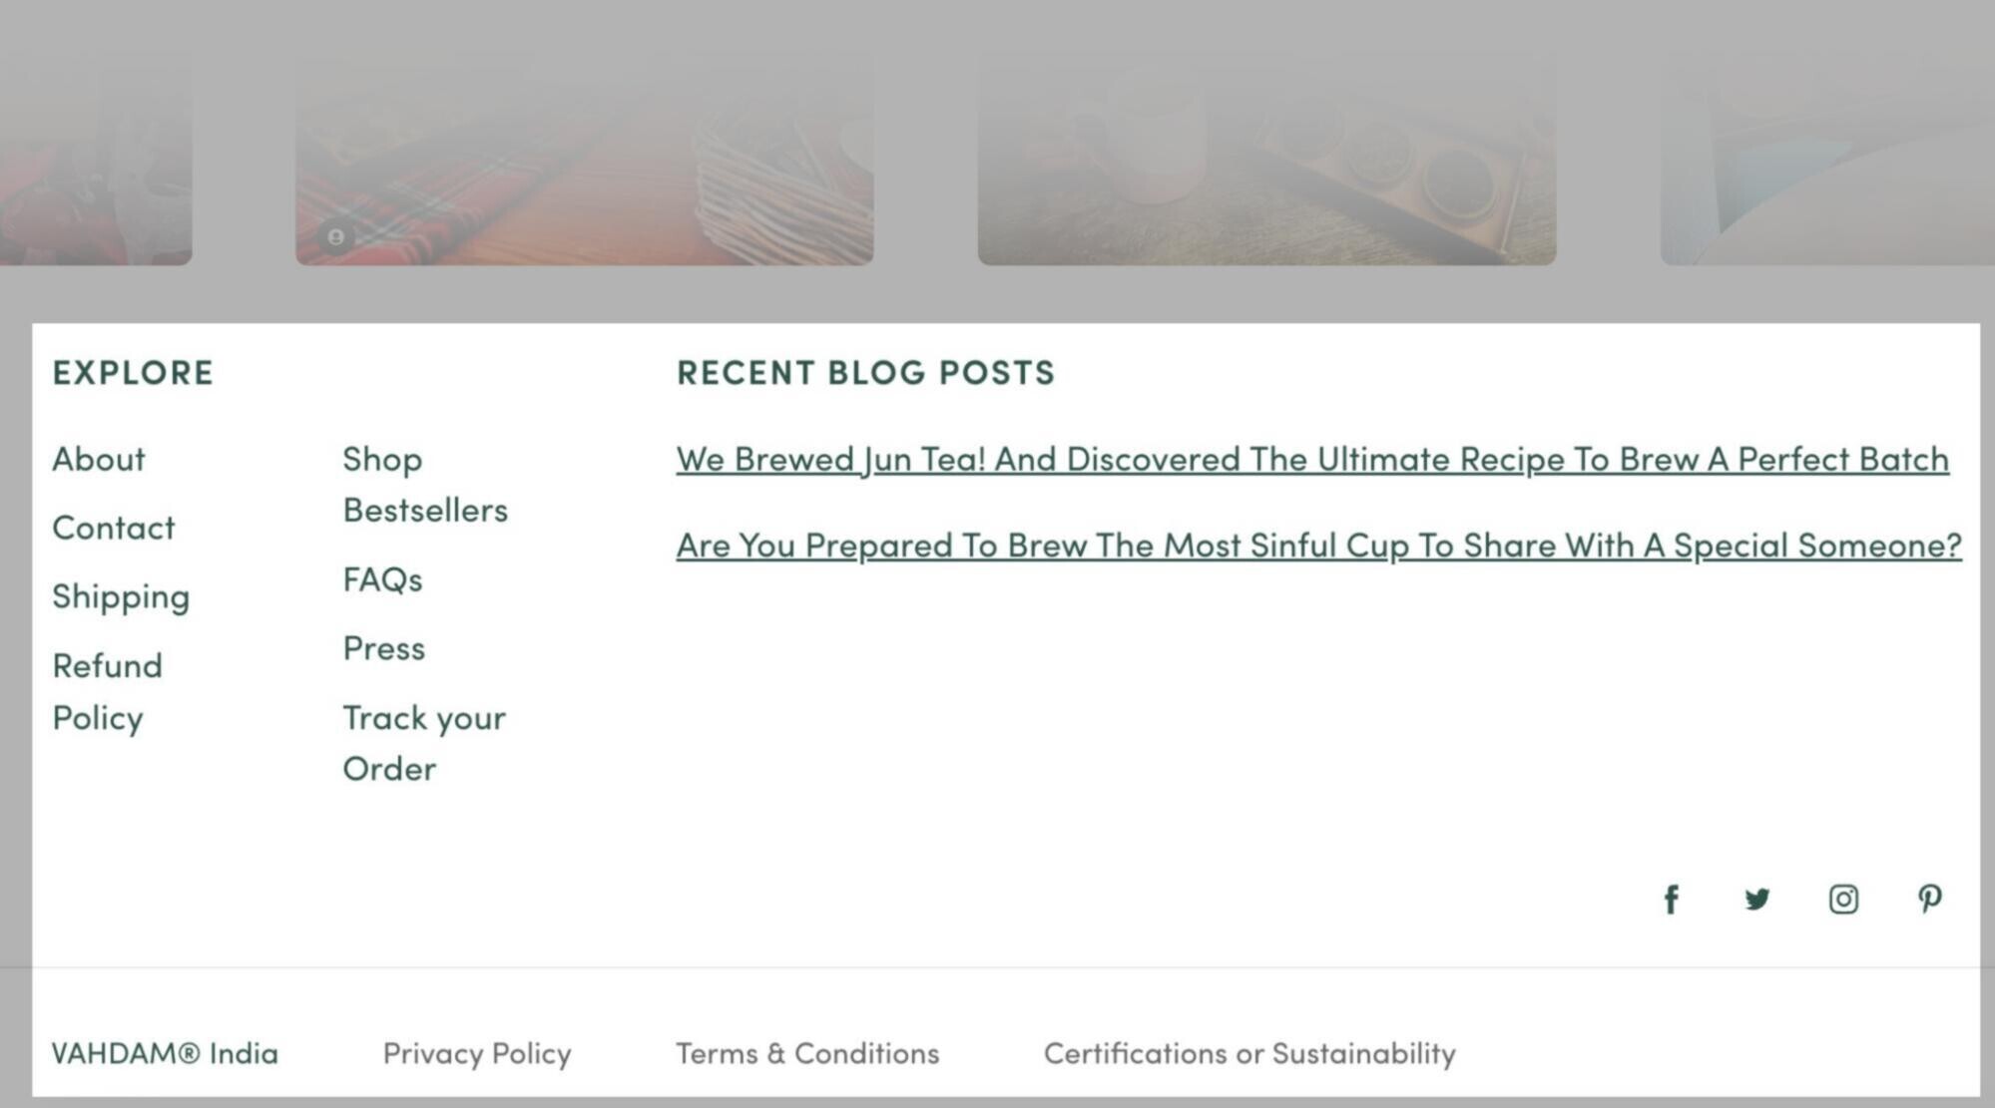Read the Jun Tea blog post

pos(1312,457)
